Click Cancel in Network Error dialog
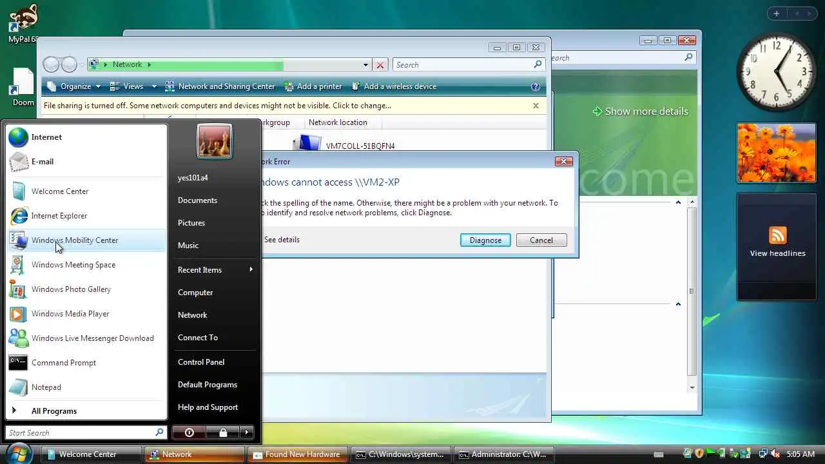 541,240
